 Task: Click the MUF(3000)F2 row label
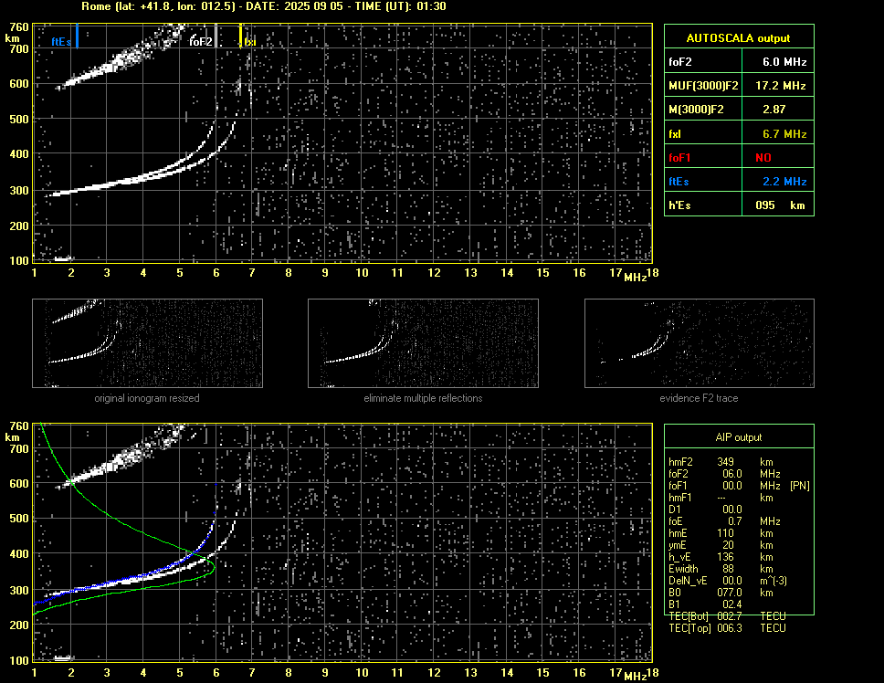tap(703, 86)
